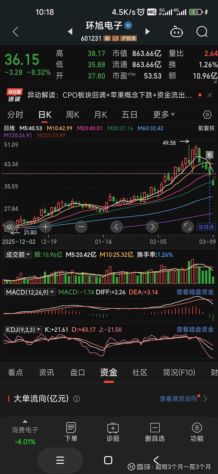Expand 消费电子 sector panel upward arrow
Screen dimensions: 218x474
25,421
